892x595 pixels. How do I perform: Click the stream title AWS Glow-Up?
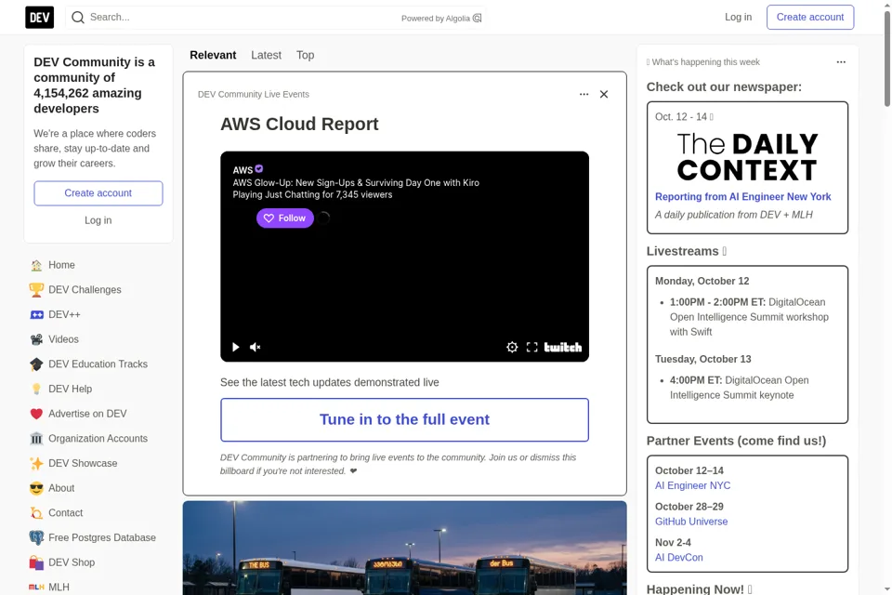356,183
